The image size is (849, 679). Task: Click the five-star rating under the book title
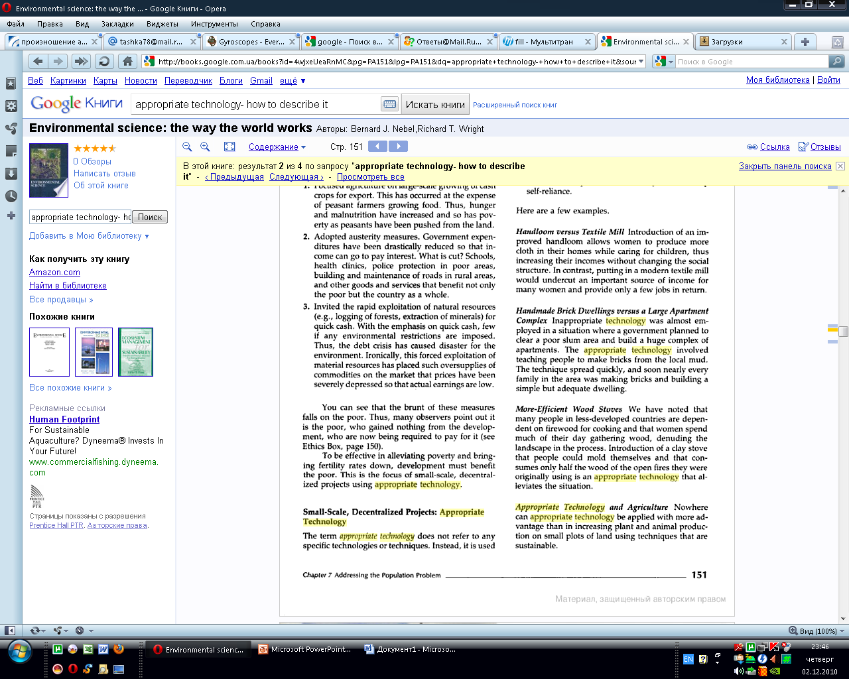95,149
